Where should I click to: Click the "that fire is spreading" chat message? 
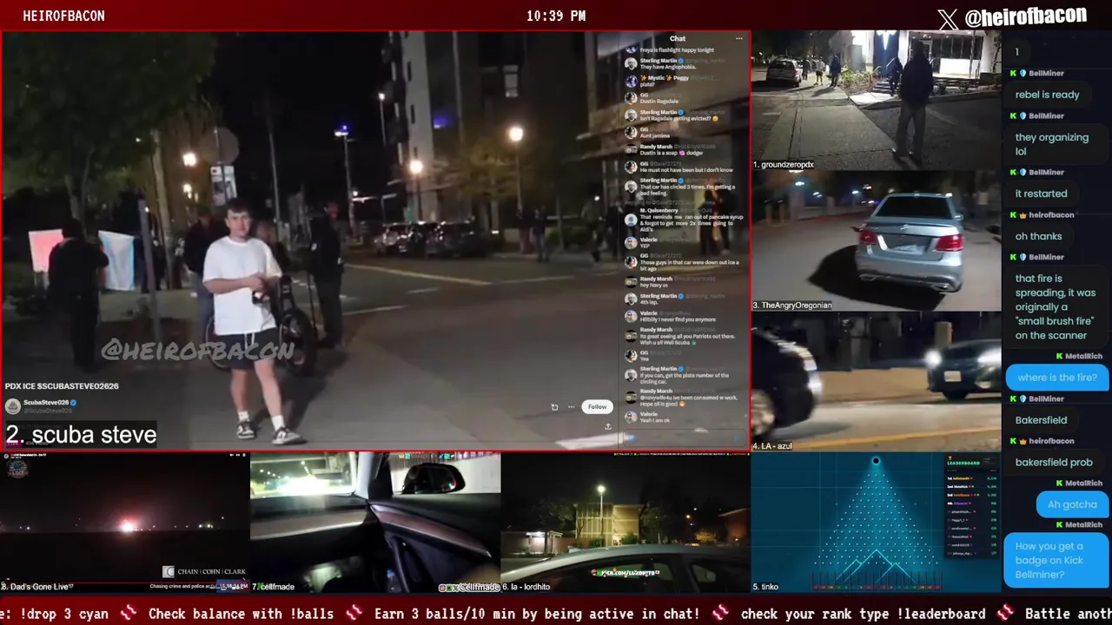click(1055, 307)
